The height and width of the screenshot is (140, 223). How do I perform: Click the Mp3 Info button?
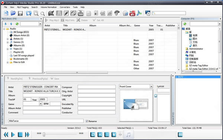click(68, 20)
